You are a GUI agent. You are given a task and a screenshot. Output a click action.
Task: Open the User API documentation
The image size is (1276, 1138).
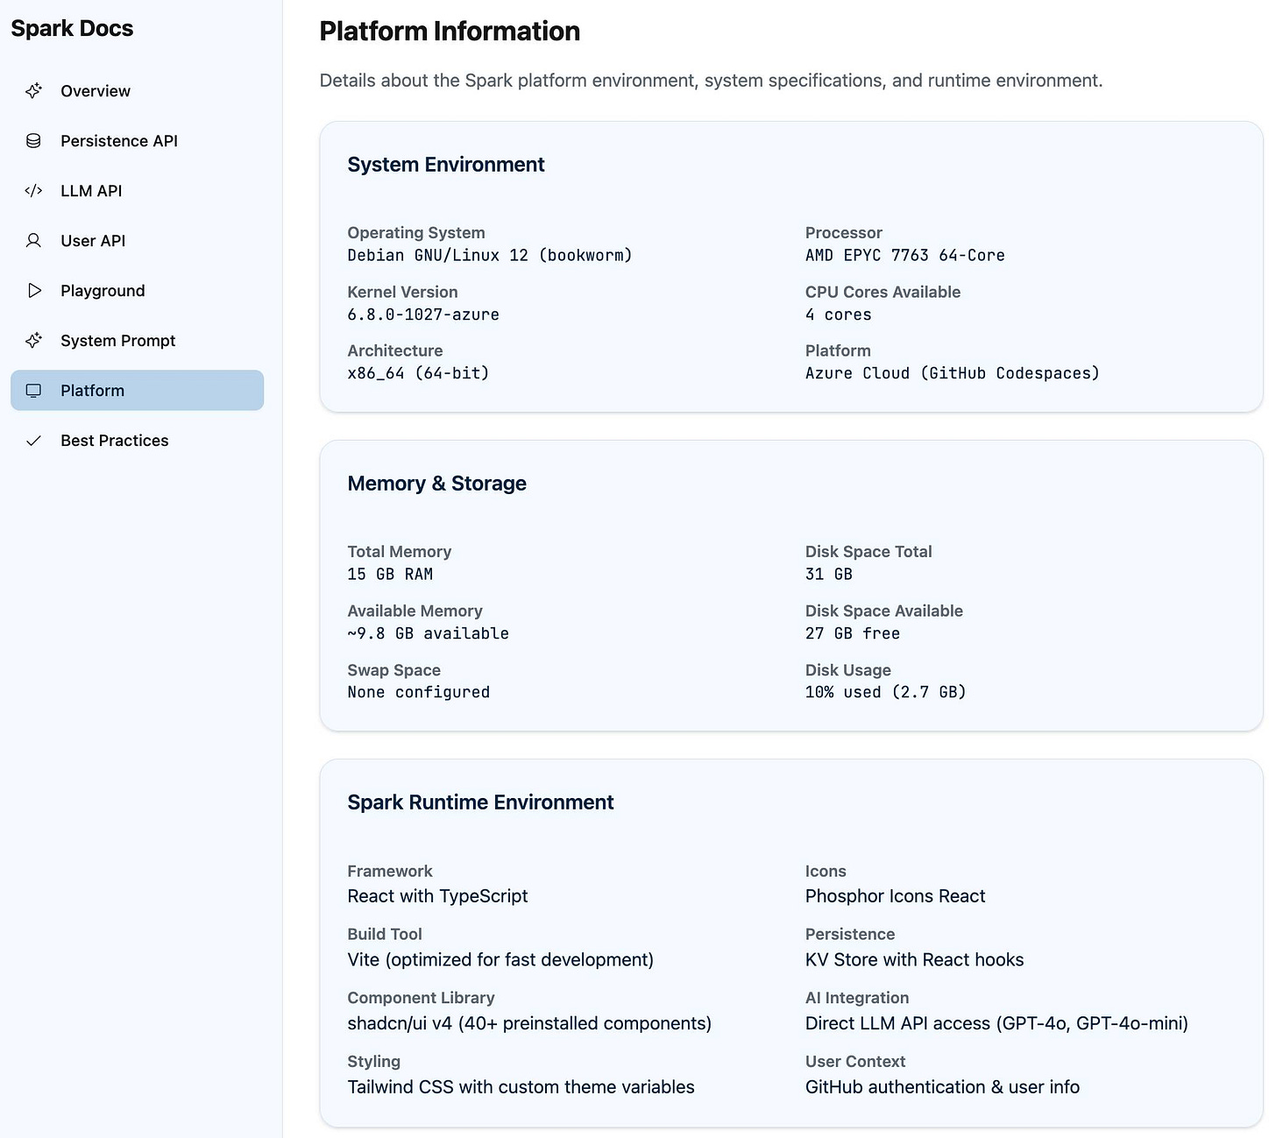click(x=93, y=241)
